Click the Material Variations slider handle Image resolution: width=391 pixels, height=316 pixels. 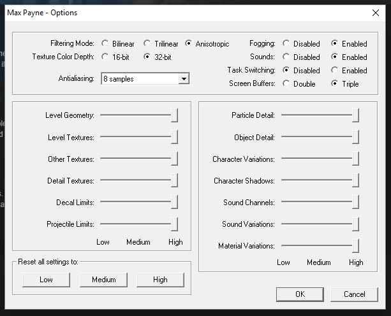(x=355, y=245)
